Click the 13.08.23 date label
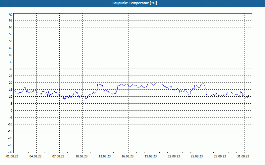 [105, 156]
